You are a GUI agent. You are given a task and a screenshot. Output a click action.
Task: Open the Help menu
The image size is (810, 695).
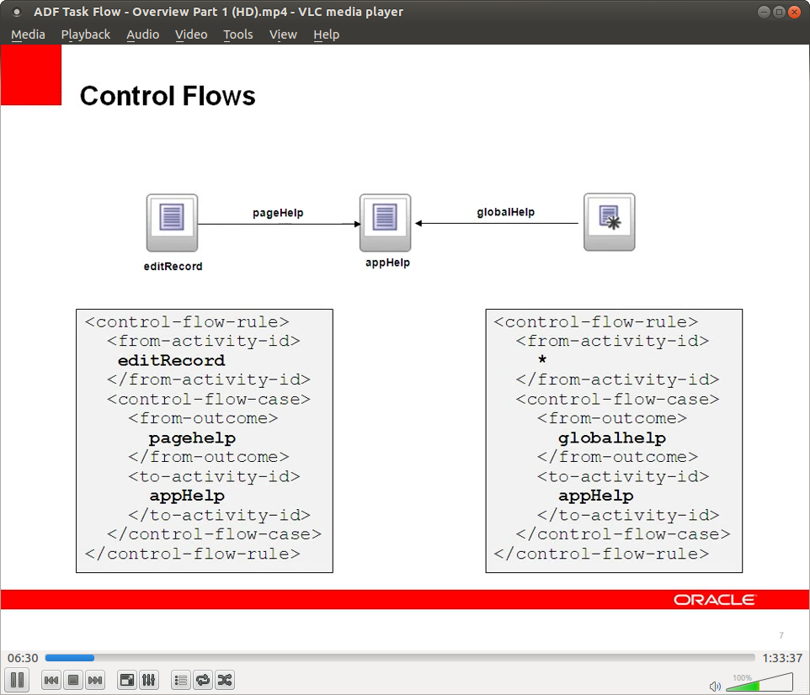click(327, 34)
